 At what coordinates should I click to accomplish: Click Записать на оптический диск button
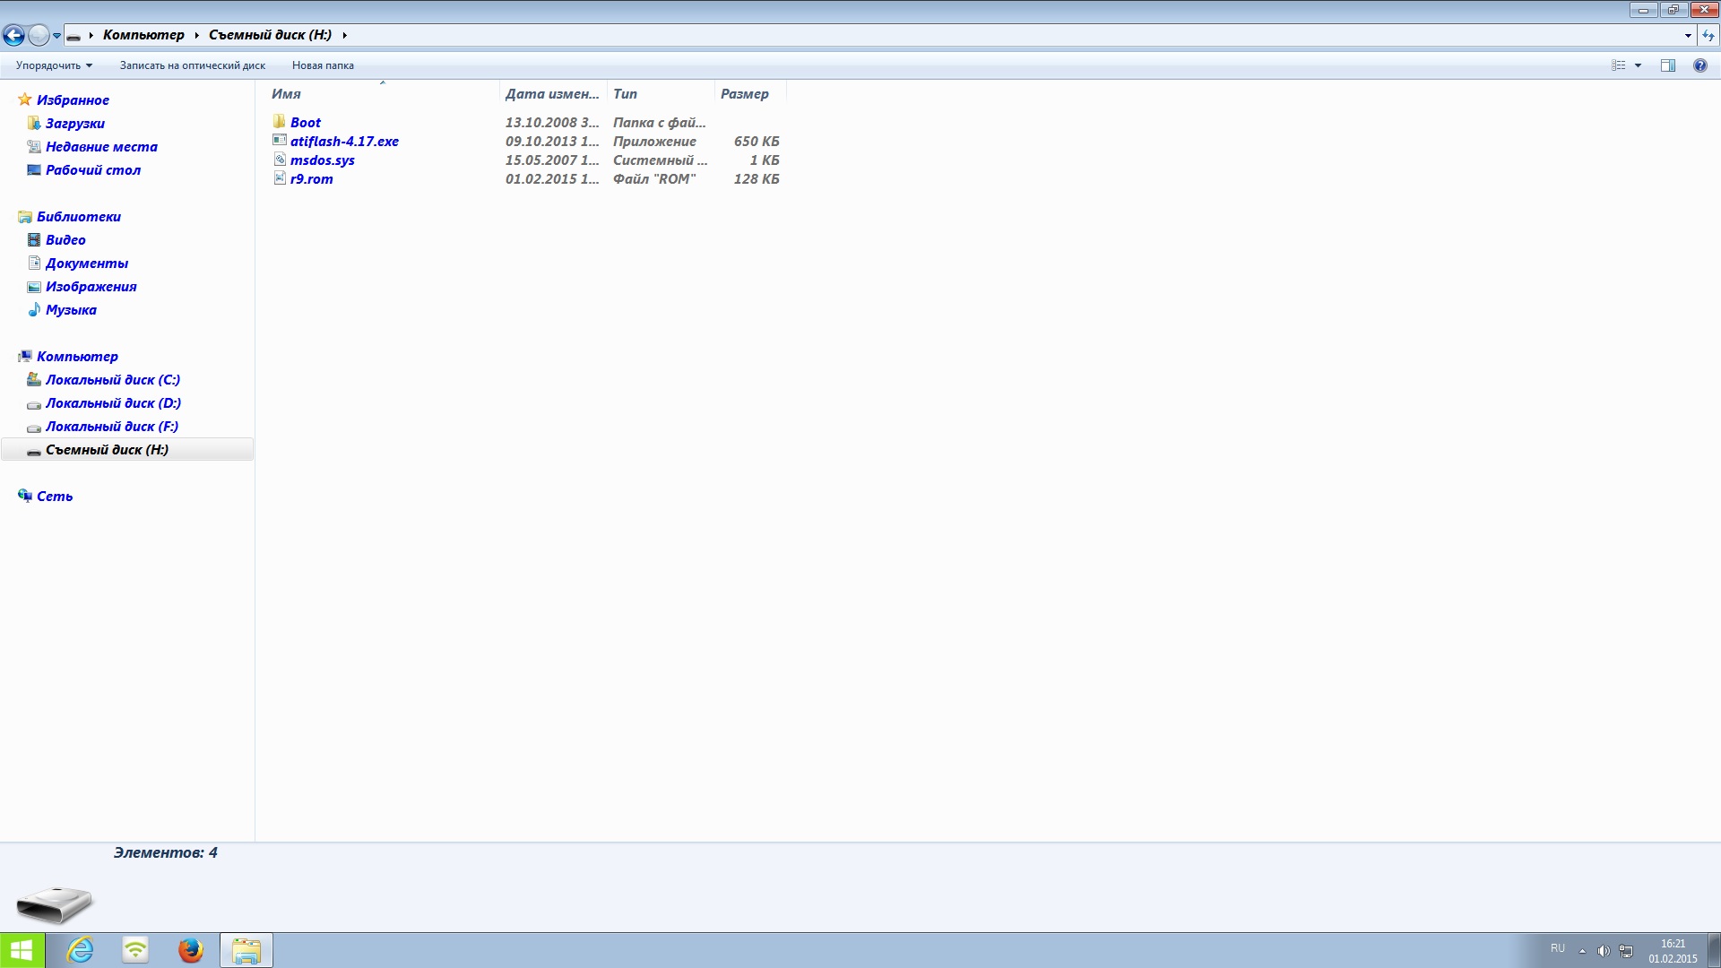(x=193, y=65)
